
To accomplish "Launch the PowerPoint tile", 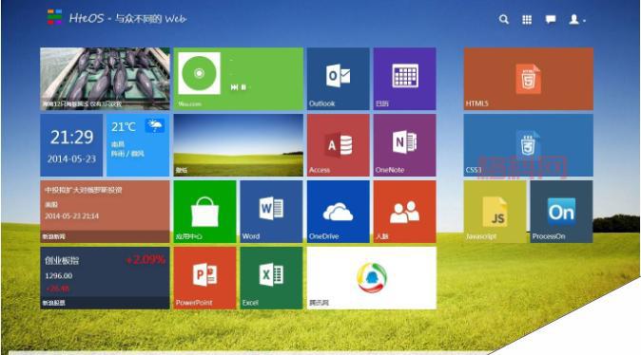I will 204,278.
